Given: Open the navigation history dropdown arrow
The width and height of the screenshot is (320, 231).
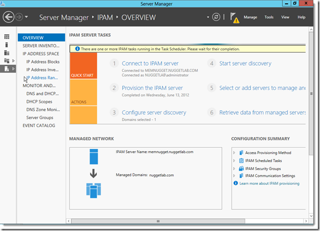Looking at the screenshot, I should tap(26, 17).
